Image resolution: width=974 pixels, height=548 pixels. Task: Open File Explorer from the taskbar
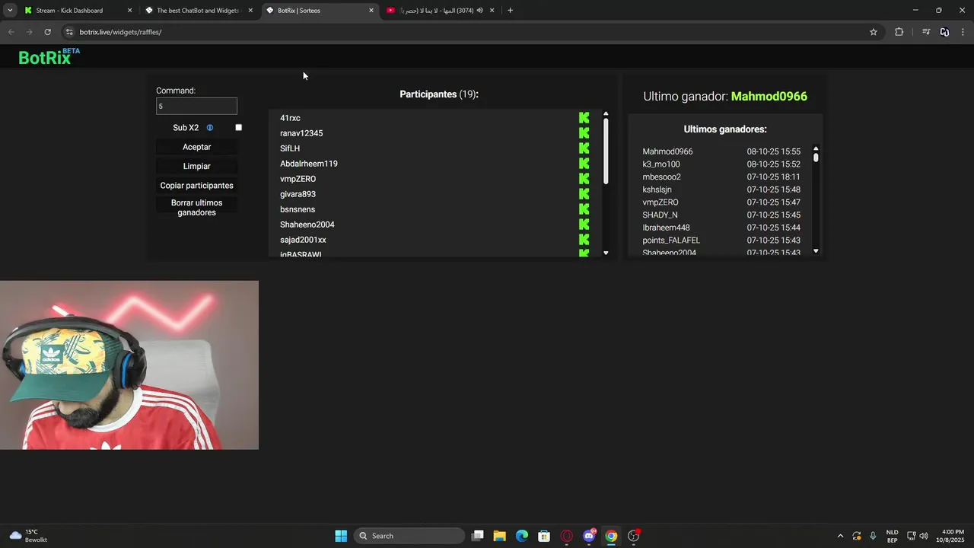(499, 536)
